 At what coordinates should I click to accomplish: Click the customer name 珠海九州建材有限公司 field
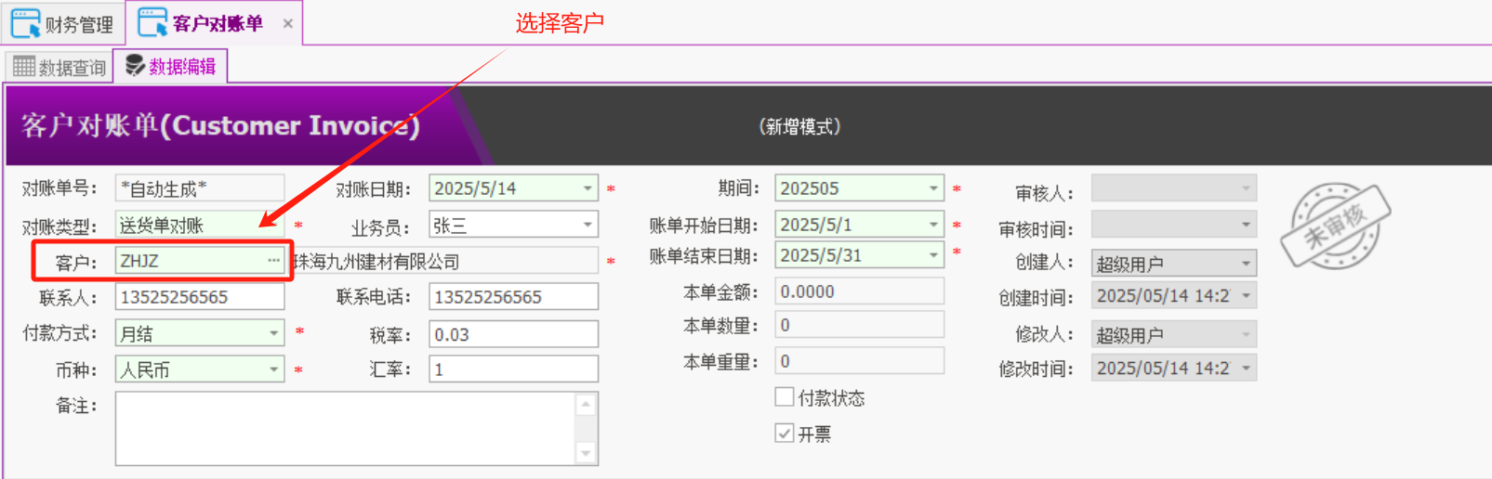tap(444, 262)
